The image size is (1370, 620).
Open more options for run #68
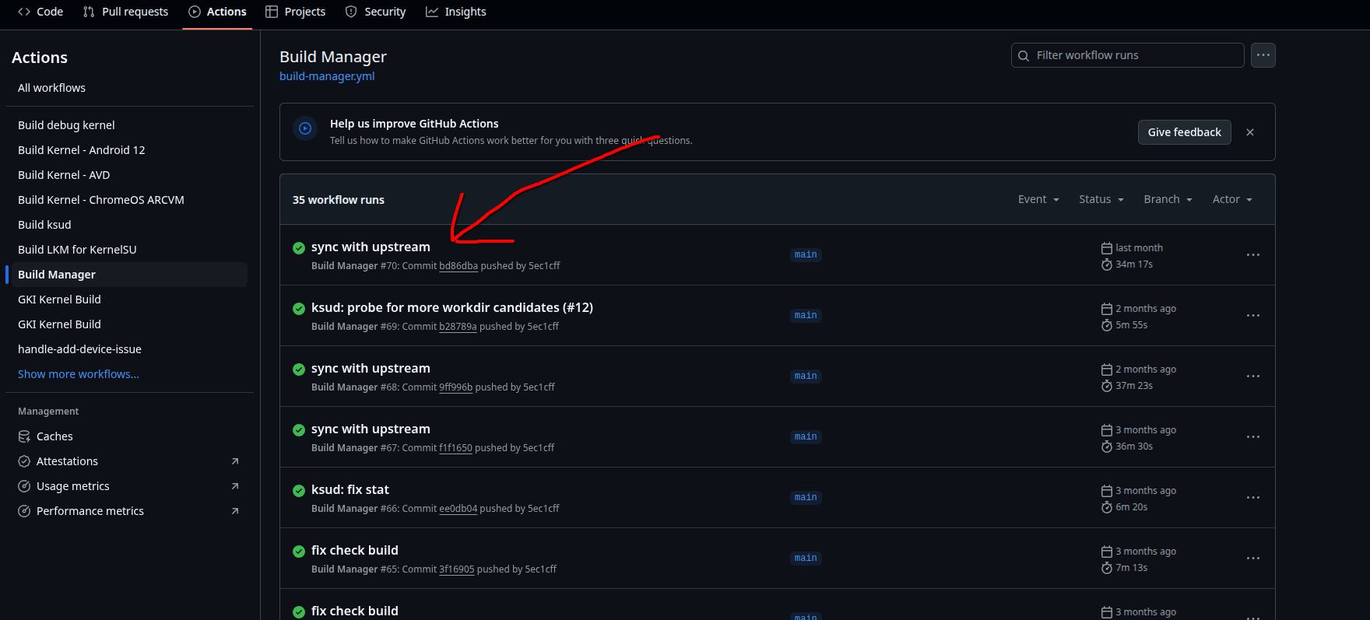[1252, 377]
